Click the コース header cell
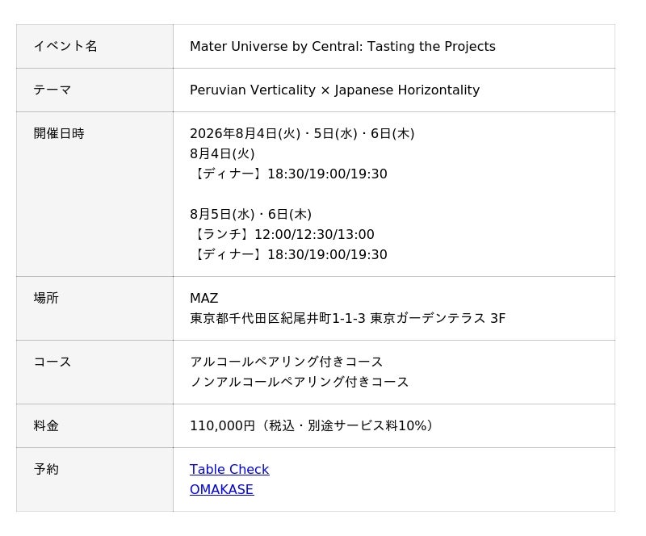The width and height of the screenshot is (646, 536). tap(94, 372)
